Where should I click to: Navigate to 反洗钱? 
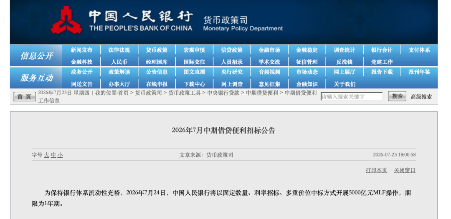coord(344,62)
